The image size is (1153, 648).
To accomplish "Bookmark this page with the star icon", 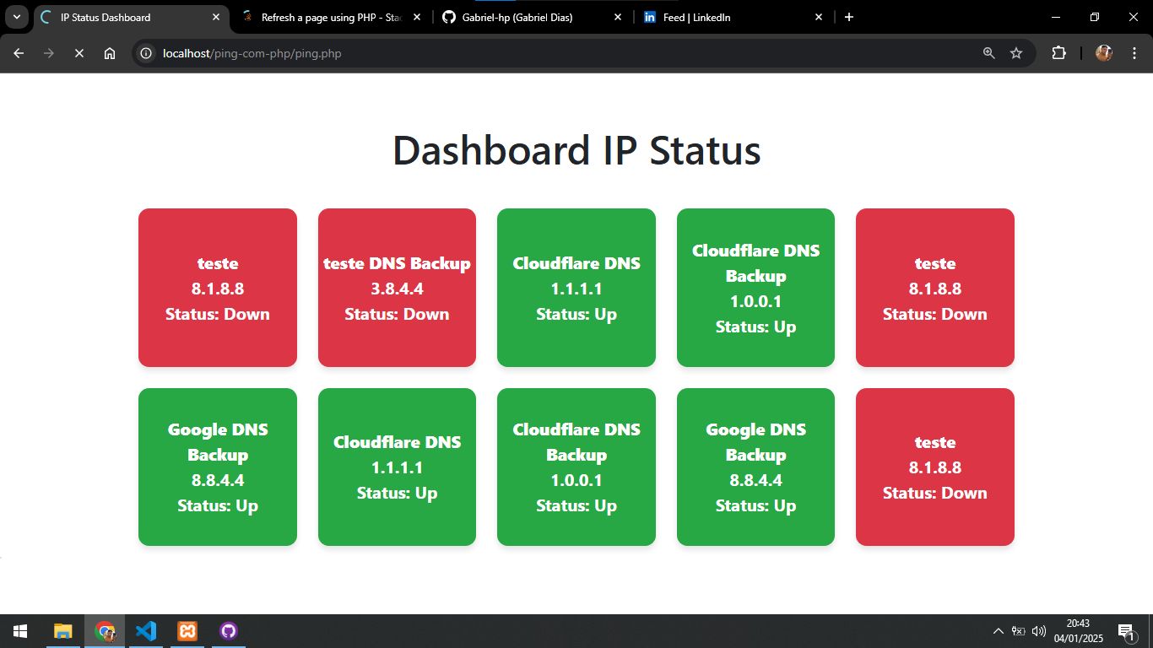I will 1016,53.
